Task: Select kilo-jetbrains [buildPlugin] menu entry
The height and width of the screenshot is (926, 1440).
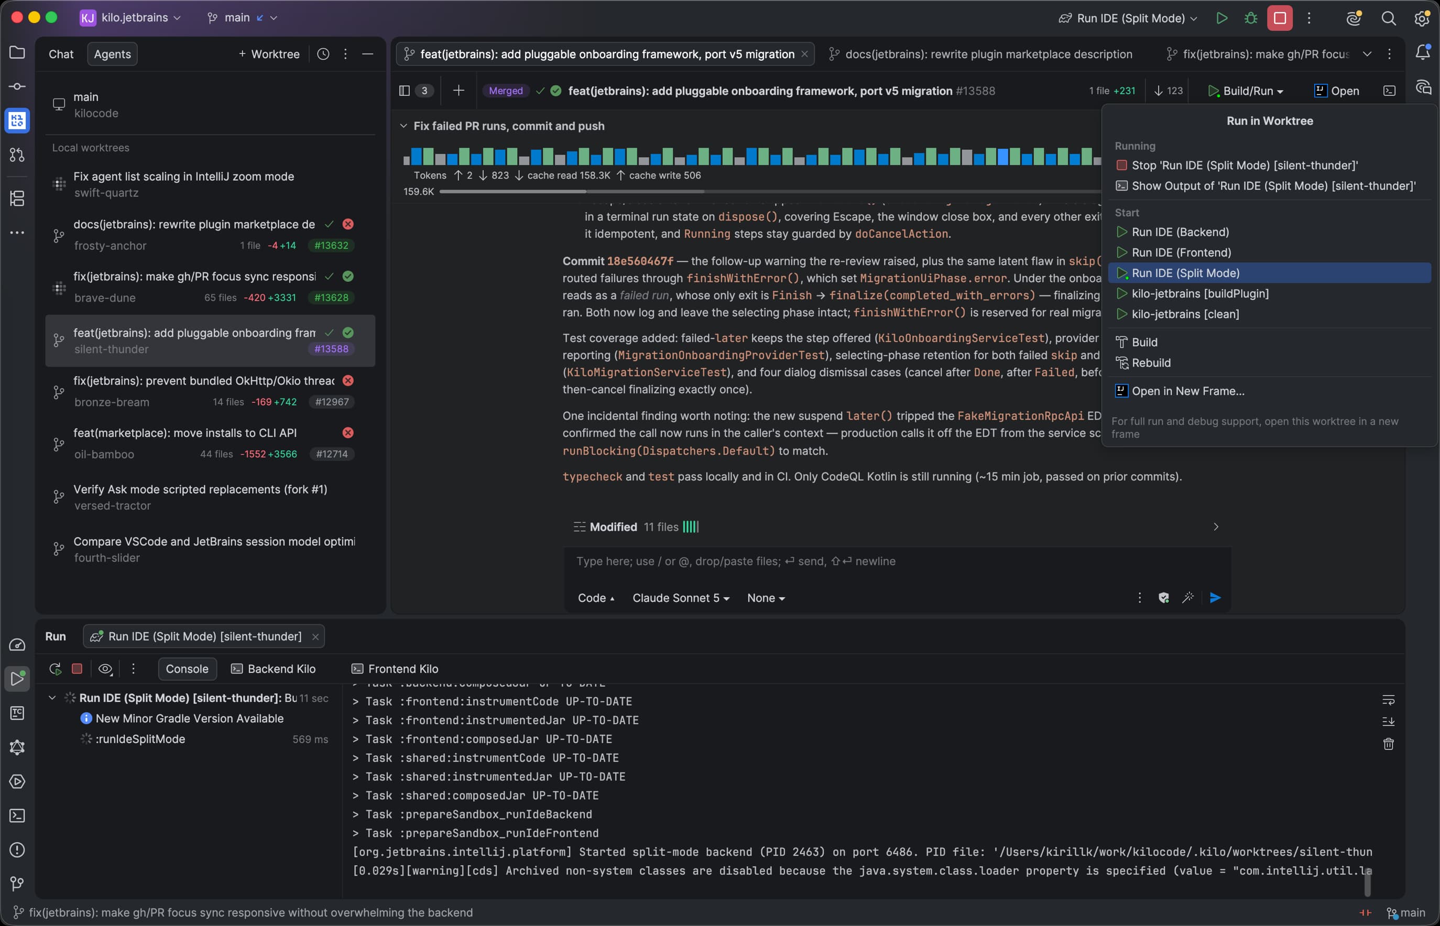Action: (x=1269, y=293)
